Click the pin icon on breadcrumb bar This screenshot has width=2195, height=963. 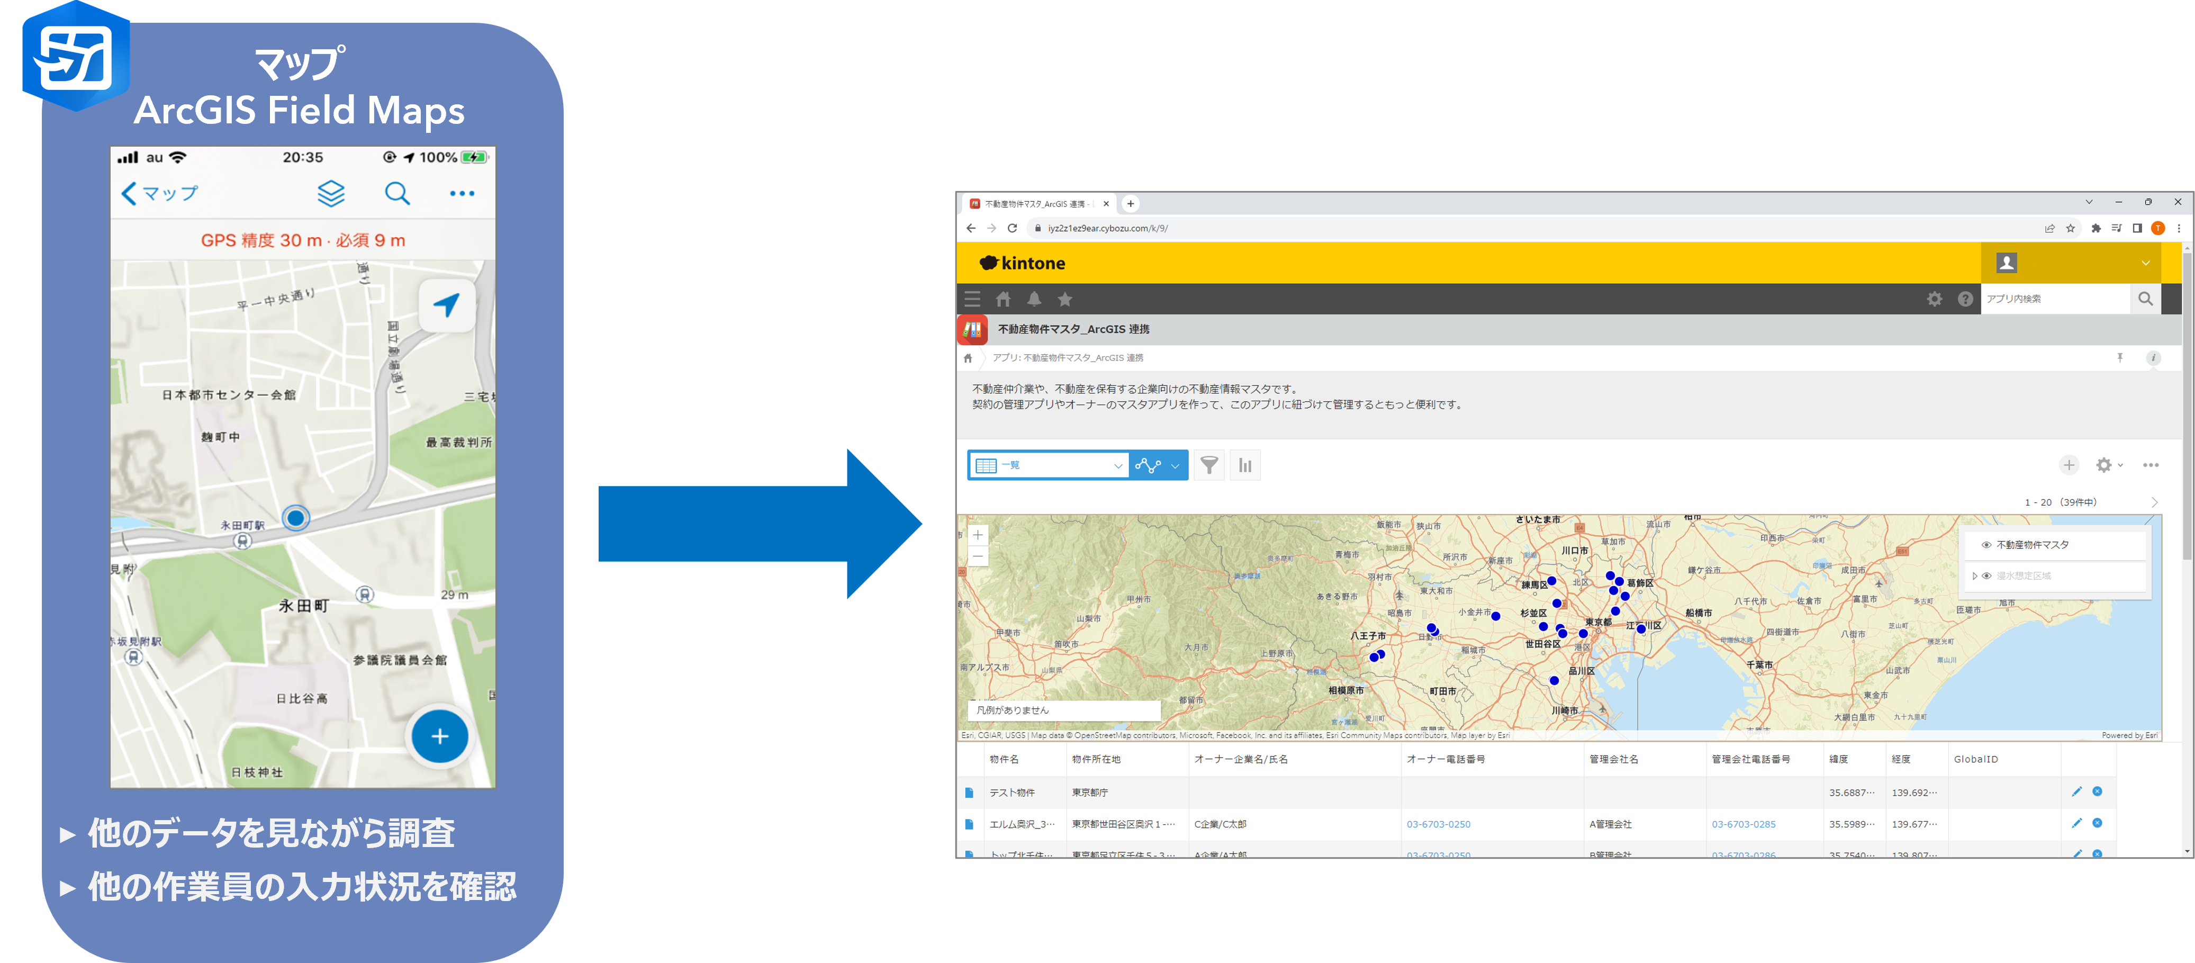click(2120, 358)
